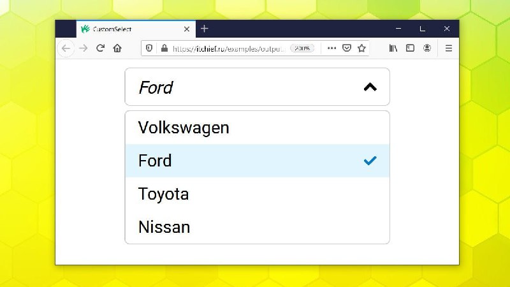510x287 pixels.
Task: Open page actions three-dots menu
Action: point(331,48)
